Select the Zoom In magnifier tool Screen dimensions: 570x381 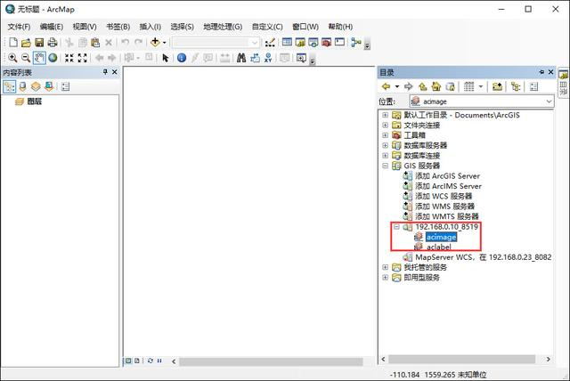pos(12,58)
